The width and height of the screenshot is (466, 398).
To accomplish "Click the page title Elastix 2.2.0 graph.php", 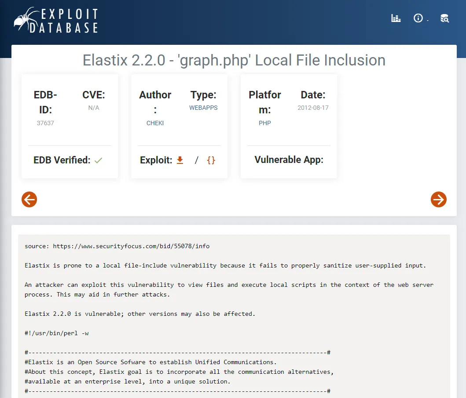I will pos(234,60).
